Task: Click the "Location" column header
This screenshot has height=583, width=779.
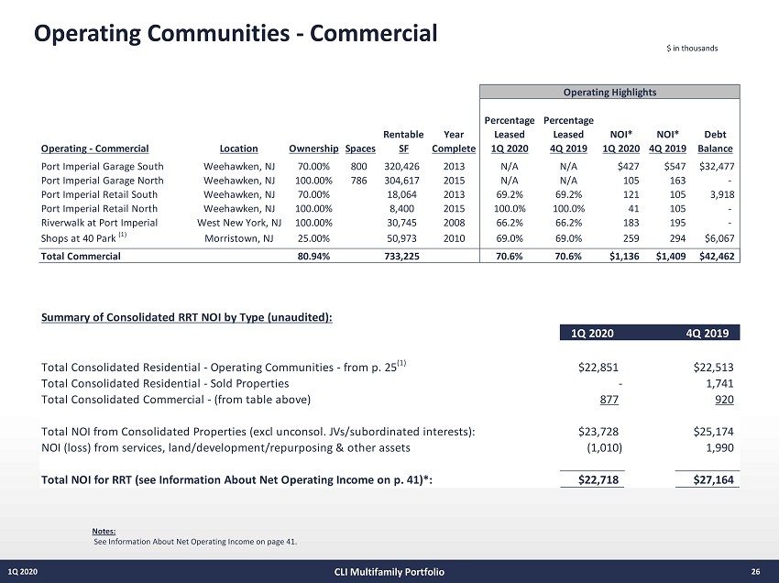Action: (238, 148)
